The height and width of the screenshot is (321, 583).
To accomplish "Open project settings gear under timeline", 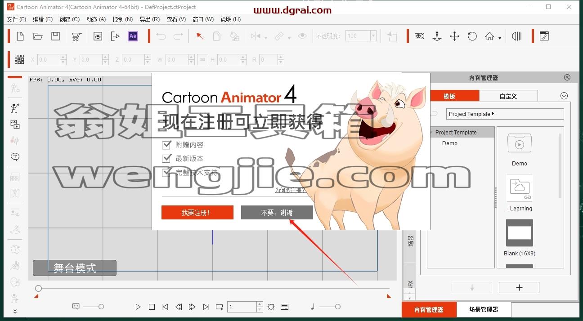I will click(x=271, y=307).
